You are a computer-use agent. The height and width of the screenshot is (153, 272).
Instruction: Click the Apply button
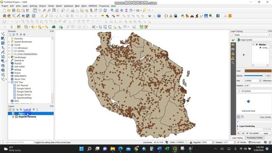coord(266,133)
